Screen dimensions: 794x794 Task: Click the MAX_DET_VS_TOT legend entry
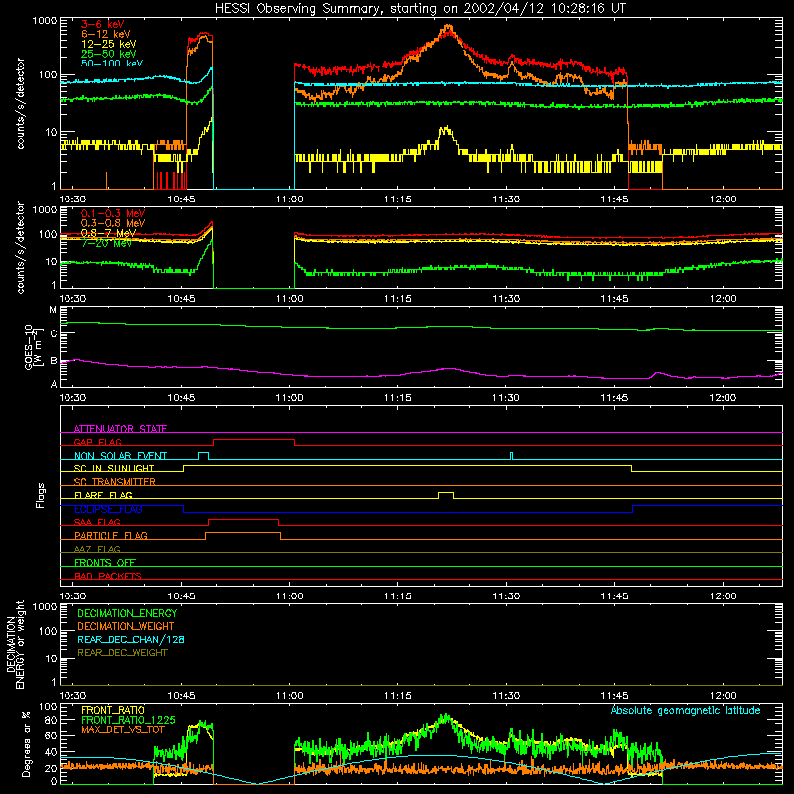[123, 729]
